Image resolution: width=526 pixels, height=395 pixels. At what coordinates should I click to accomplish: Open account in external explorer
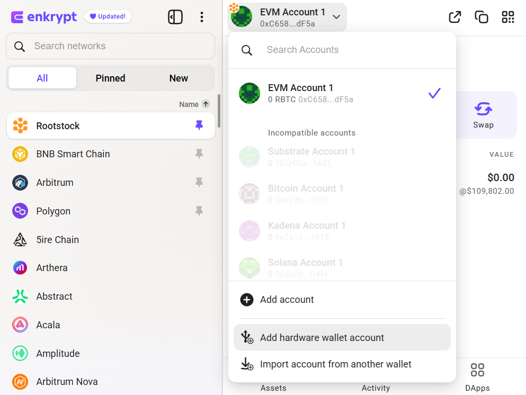(455, 17)
